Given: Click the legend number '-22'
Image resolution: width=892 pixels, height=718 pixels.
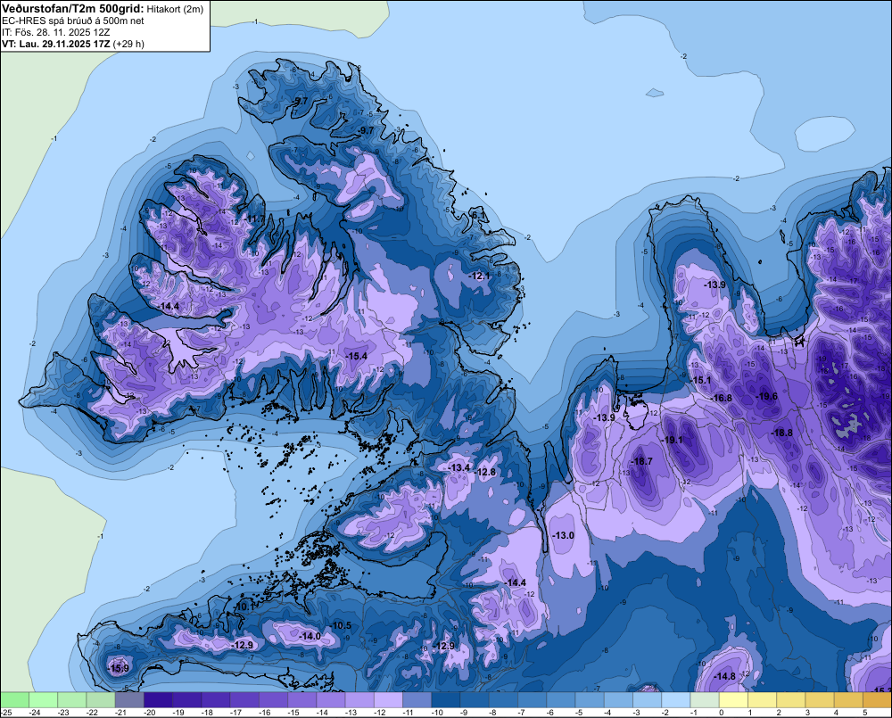Looking at the screenshot, I should [x=92, y=713].
